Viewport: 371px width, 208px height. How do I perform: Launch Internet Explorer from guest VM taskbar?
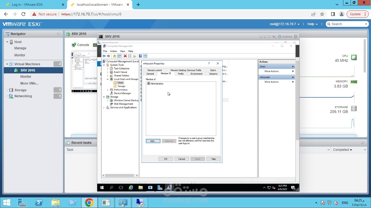[131, 187]
